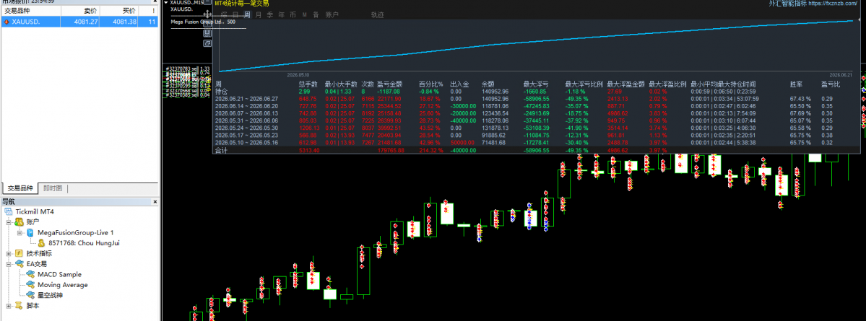Collapse the EA交易 tree node
Viewport: 866px width, 321px height.
[x=8, y=263]
